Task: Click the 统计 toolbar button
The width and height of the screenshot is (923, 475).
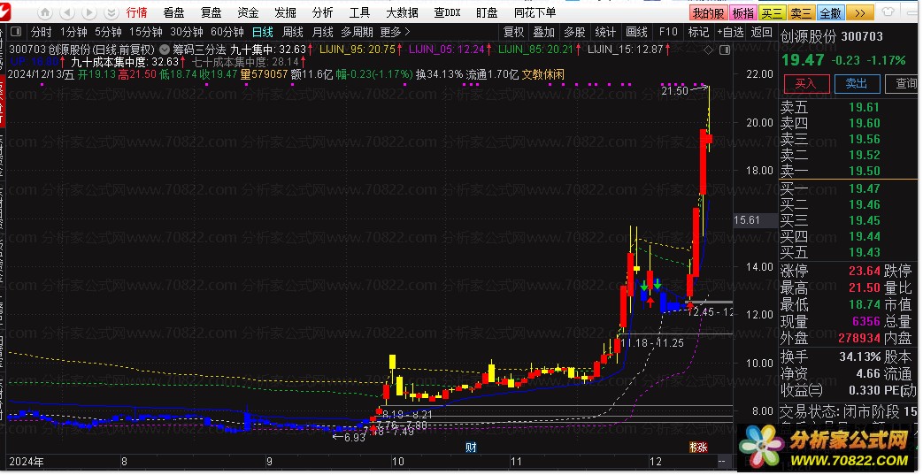Action: tap(605, 32)
